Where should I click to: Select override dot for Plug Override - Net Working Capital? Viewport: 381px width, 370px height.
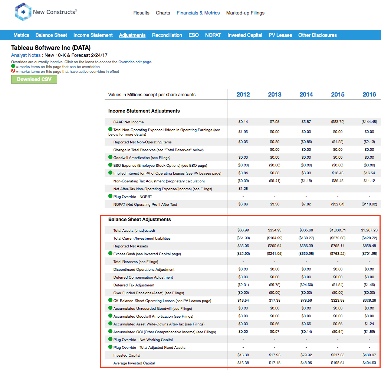(110, 339)
